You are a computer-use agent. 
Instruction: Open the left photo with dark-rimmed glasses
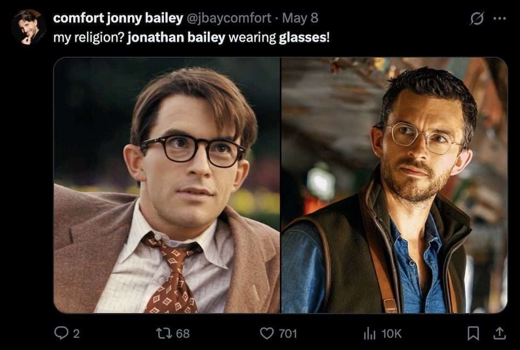point(167,185)
